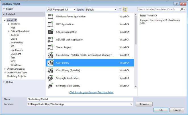Select the Shared Project template name
Screen dimensions: 188x115
64,47
